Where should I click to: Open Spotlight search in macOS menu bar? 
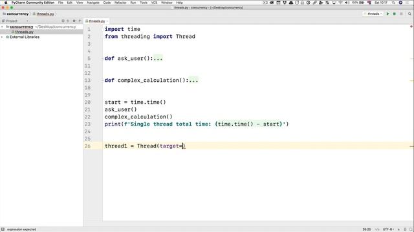394,3
